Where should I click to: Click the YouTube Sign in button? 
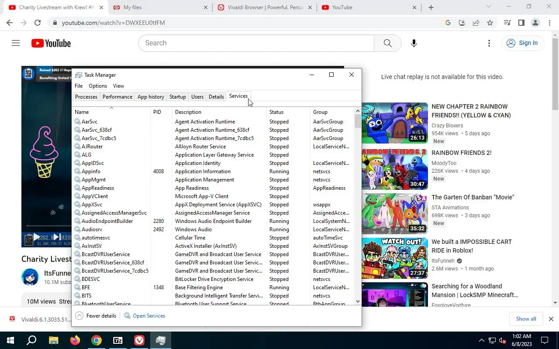[x=522, y=43]
